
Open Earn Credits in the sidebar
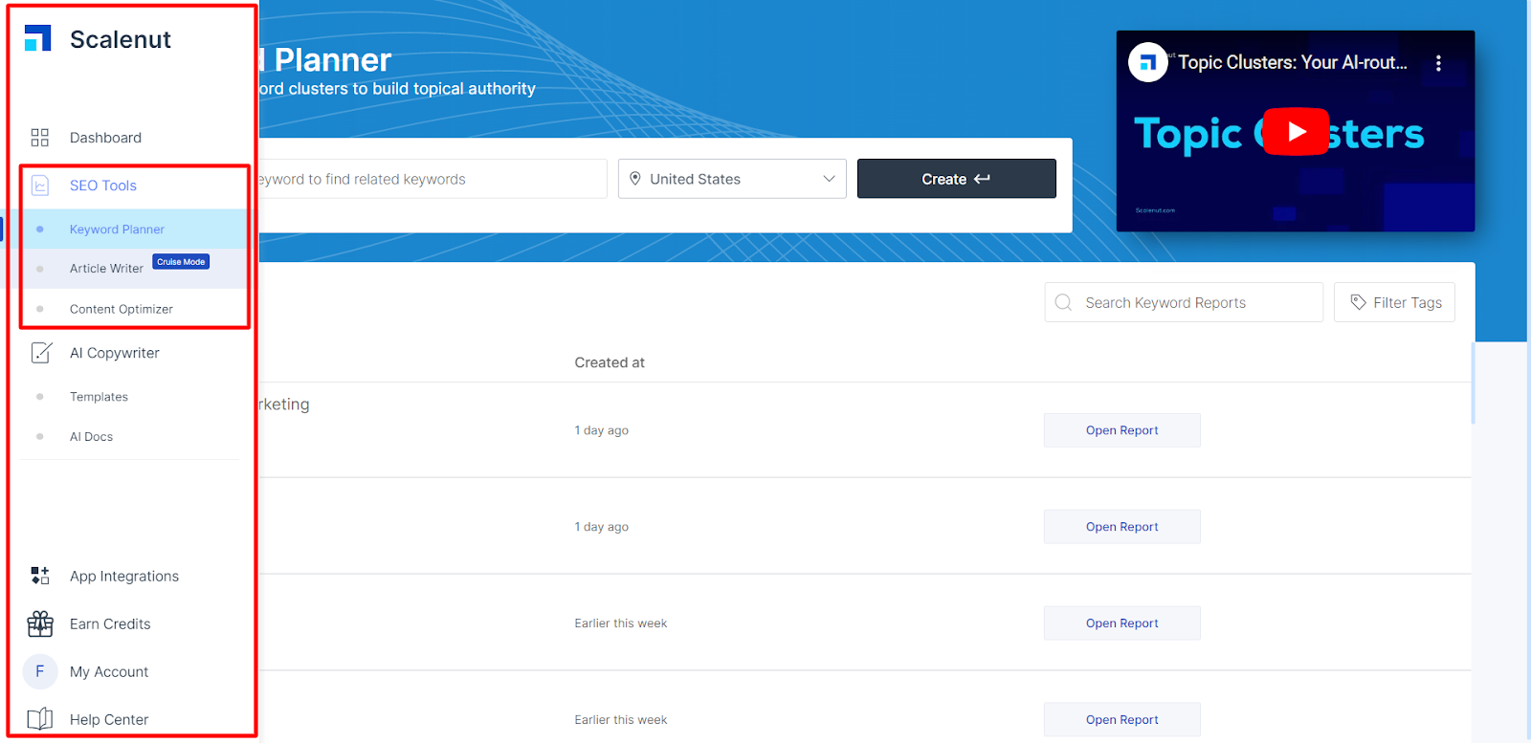110,623
